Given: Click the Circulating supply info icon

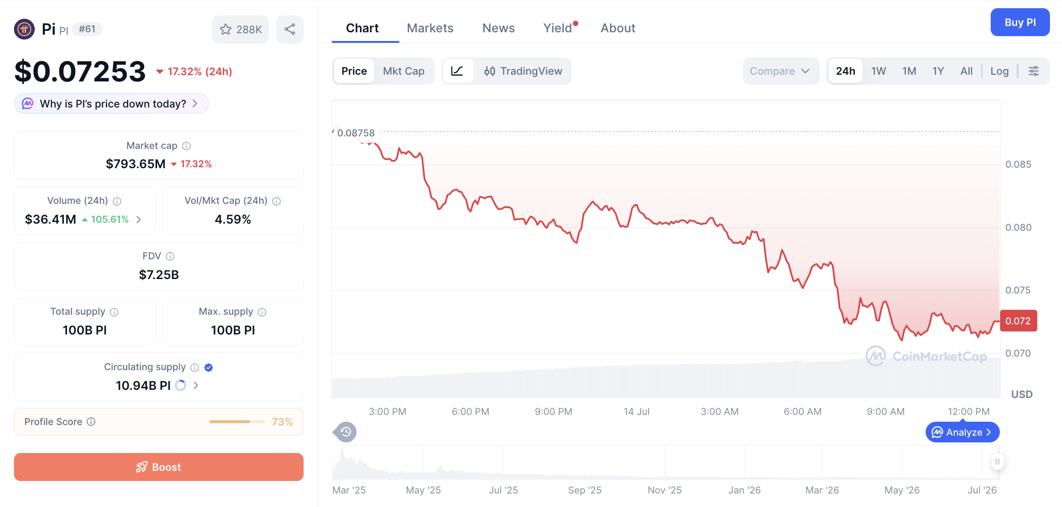Looking at the screenshot, I should [x=195, y=367].
